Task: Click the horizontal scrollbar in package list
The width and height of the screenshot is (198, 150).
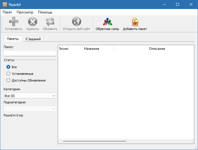Action: [94, 141]
